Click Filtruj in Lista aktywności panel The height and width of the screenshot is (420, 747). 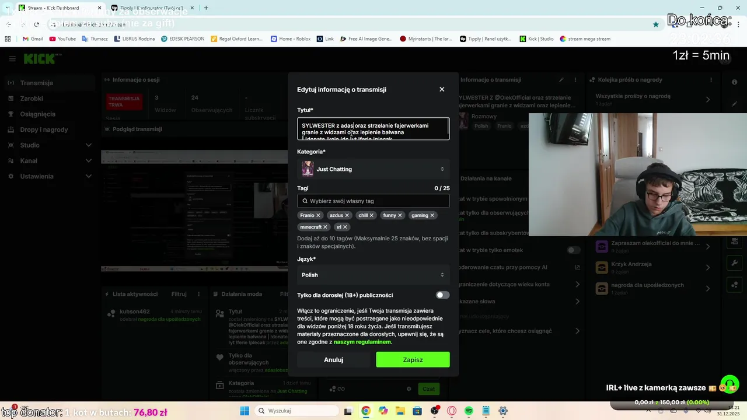tap(179, 294)
